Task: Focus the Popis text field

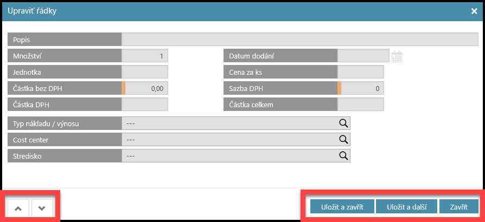Action: [299, 40]
